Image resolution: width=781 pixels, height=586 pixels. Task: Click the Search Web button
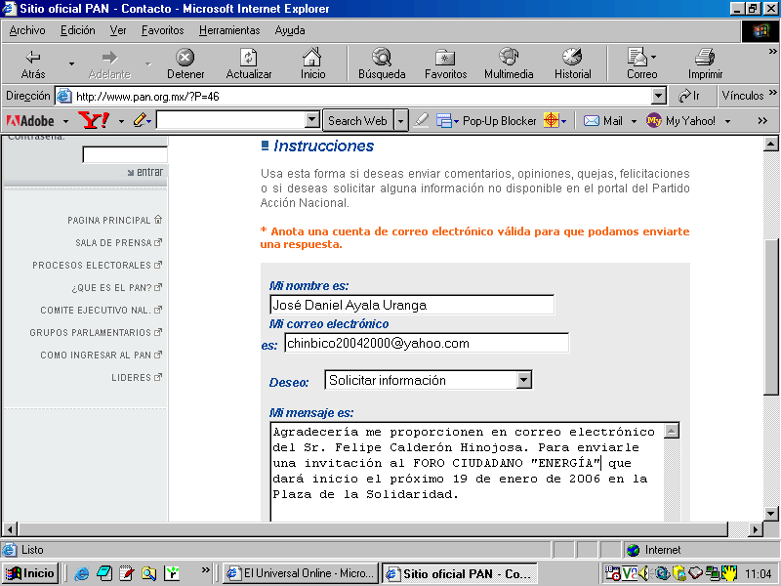click(x=357, y=120)
